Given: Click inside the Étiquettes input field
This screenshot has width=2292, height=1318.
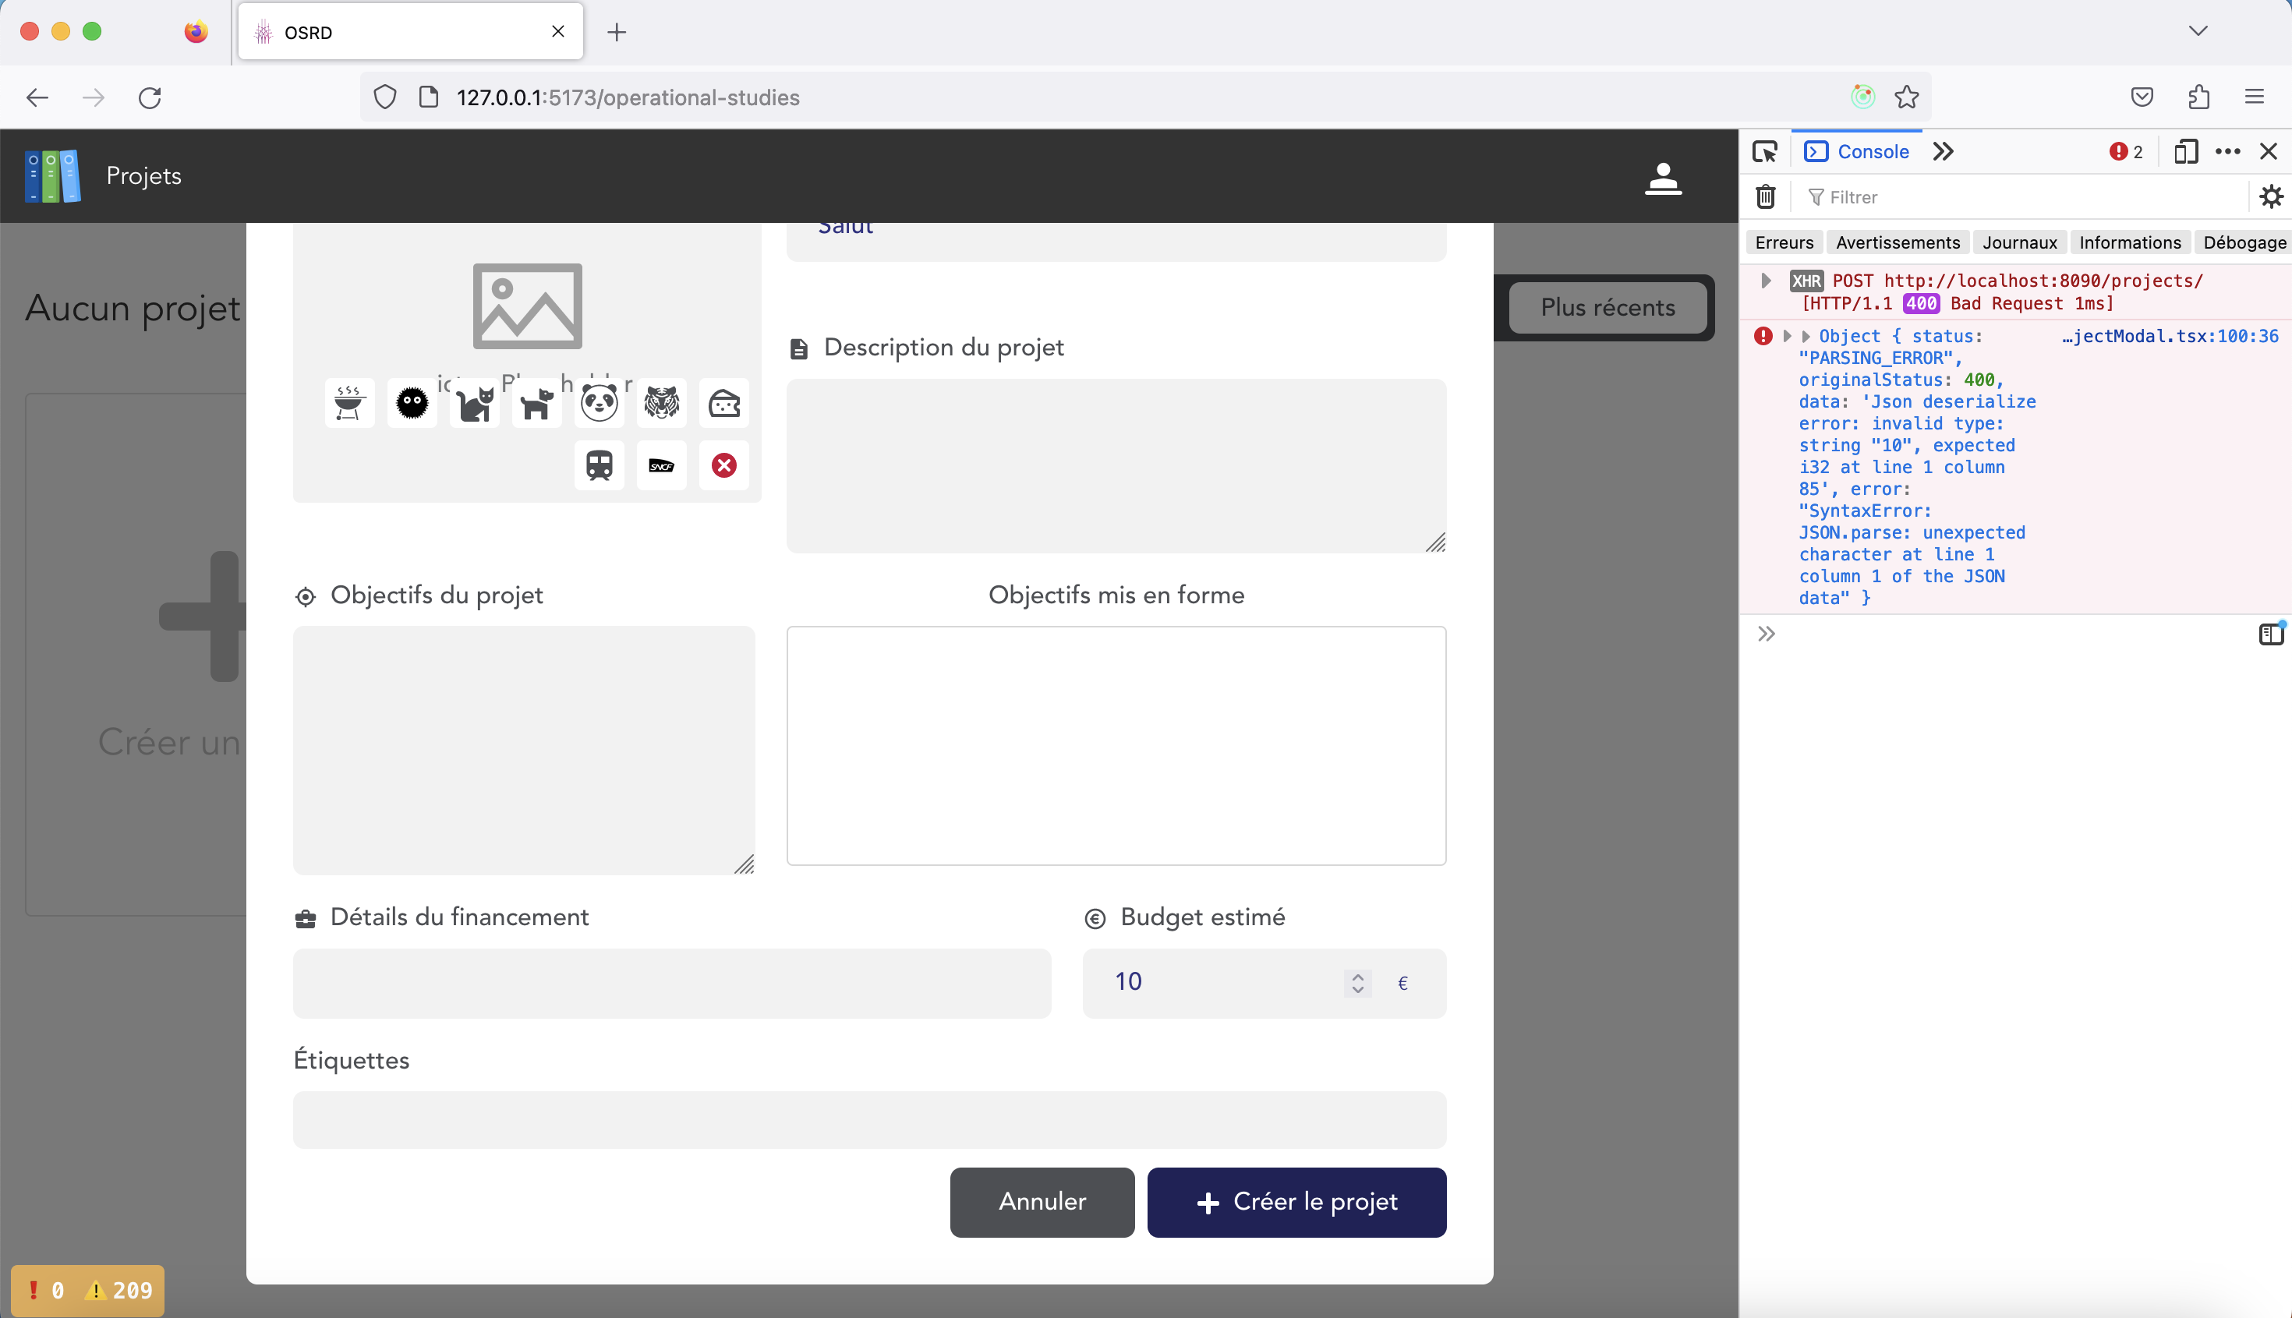Looking at the screenshot, I should pyautogui.click(x=868, y=1120).
